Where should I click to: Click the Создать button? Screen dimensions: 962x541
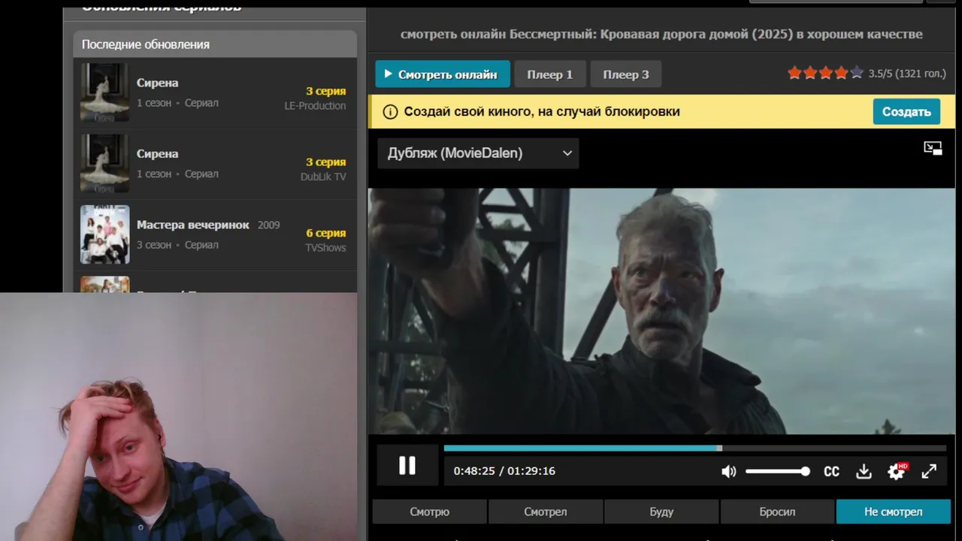pyautogui.click(x=906, y=112)
